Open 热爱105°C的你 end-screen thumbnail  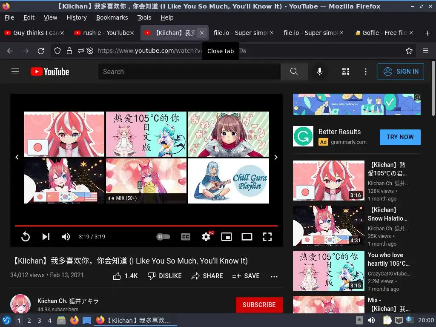(146, 134)
